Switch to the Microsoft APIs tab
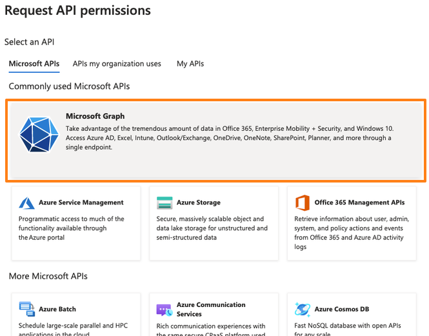This screenshot has width=429, height=336. click(34, 64)
